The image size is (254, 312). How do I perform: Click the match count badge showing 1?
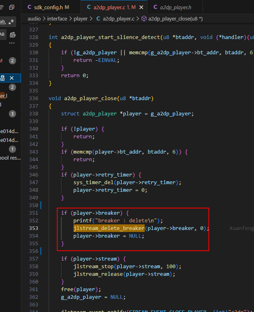point(12,149)
